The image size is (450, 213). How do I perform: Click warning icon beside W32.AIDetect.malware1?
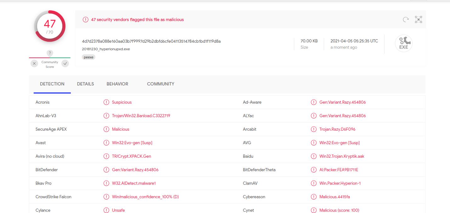pyautogui.click(x=106, y=183)
